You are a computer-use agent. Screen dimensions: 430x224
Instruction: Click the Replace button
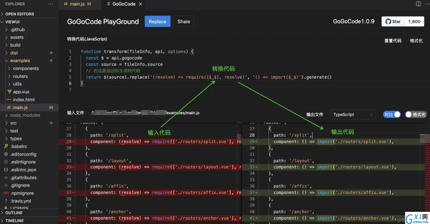coord(157,22)
